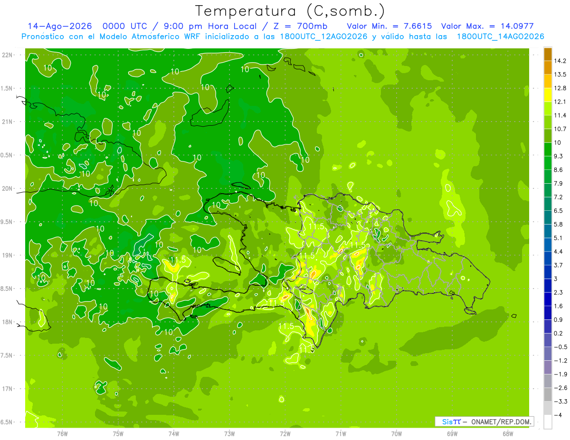Click the legend value 11.4
This screenshot has width=570, height=440.
pos(560,115)
